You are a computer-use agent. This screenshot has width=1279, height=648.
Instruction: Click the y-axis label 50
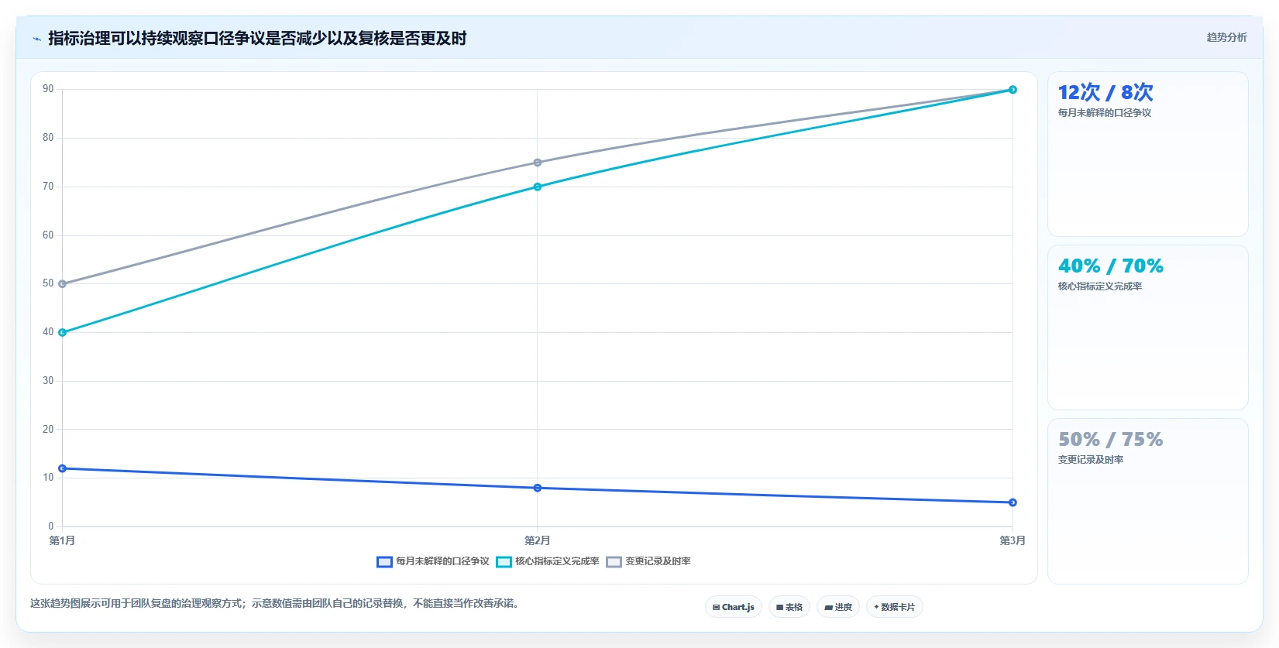[x=48, y=283]
